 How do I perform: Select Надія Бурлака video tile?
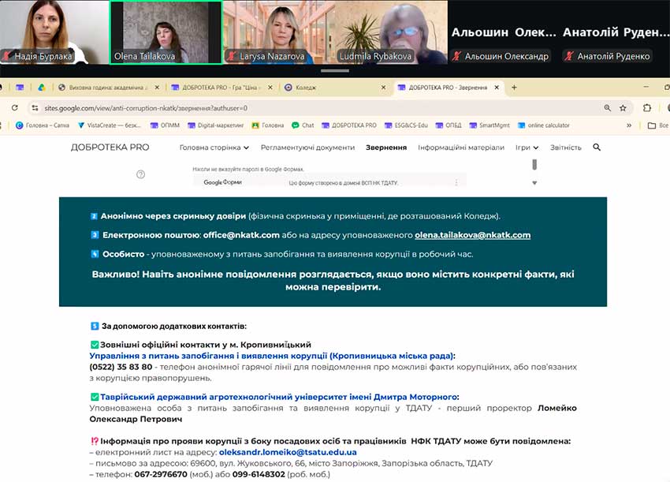[54, 32]
